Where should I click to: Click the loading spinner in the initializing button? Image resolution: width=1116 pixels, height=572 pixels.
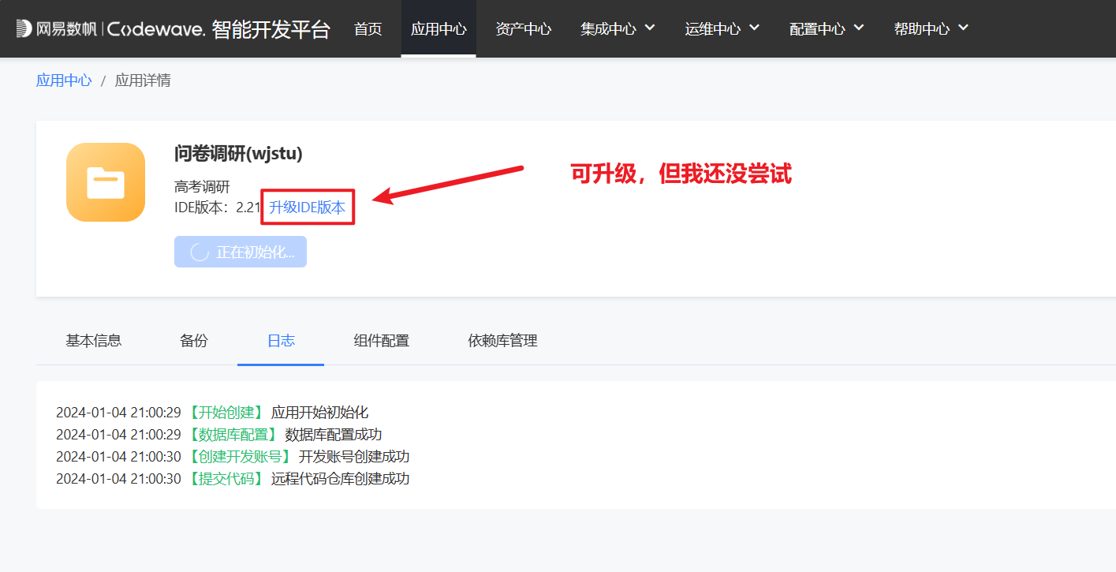click(x=200, y=252)
